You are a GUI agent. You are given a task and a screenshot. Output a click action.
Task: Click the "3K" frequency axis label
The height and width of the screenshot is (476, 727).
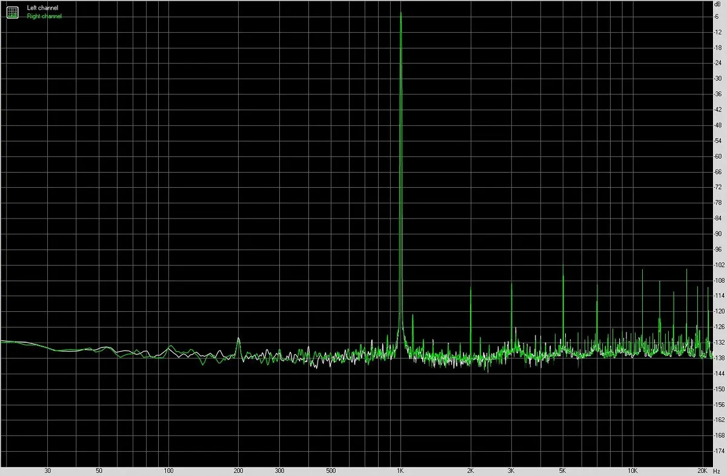pyautogui.click(x=511, y=471)
